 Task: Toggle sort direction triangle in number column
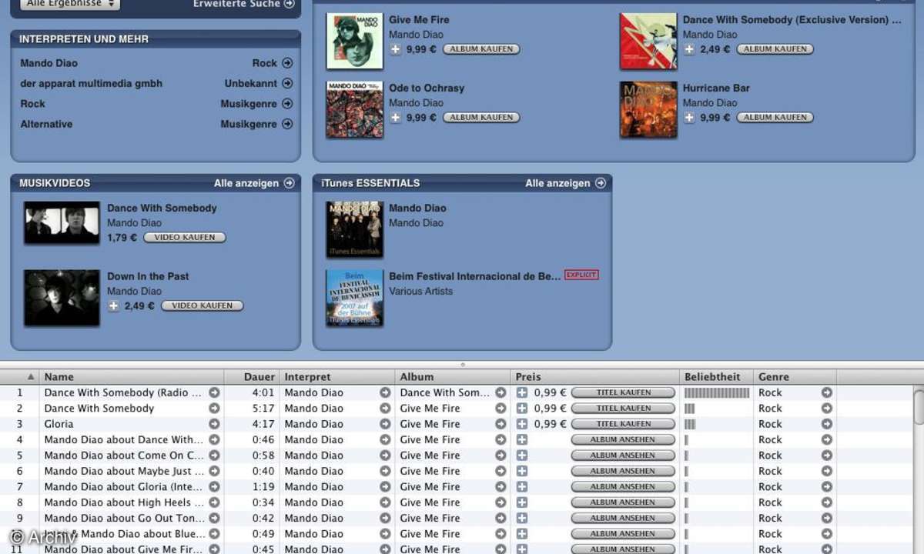(x=31, y=377)
